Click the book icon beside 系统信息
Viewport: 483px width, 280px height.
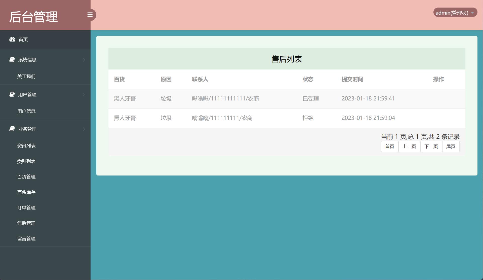12,59
